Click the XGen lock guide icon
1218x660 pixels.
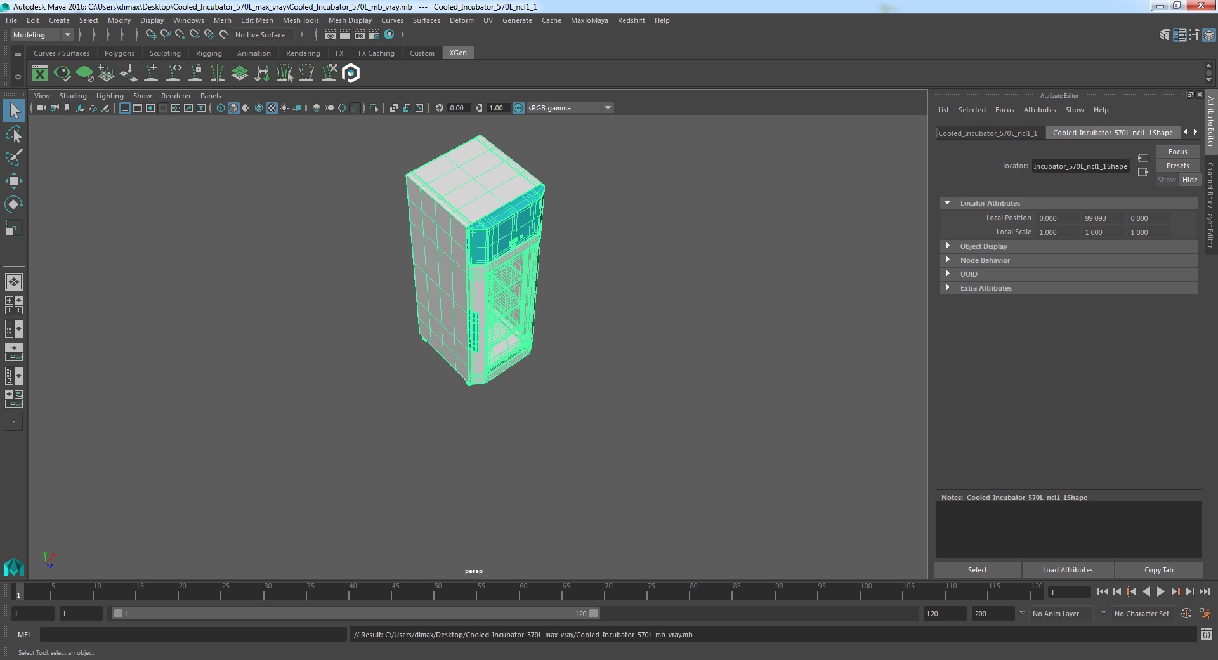tap(196, 74)
